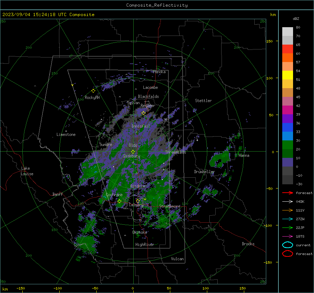Click the -150 tick on bottom axis

(x=21, y=288)
